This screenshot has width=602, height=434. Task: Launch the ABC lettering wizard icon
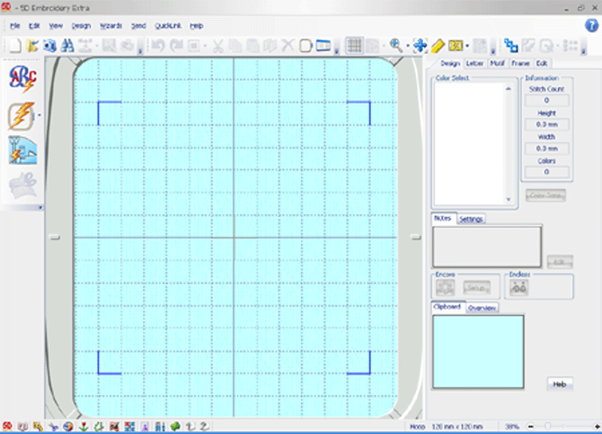[23, 79]
